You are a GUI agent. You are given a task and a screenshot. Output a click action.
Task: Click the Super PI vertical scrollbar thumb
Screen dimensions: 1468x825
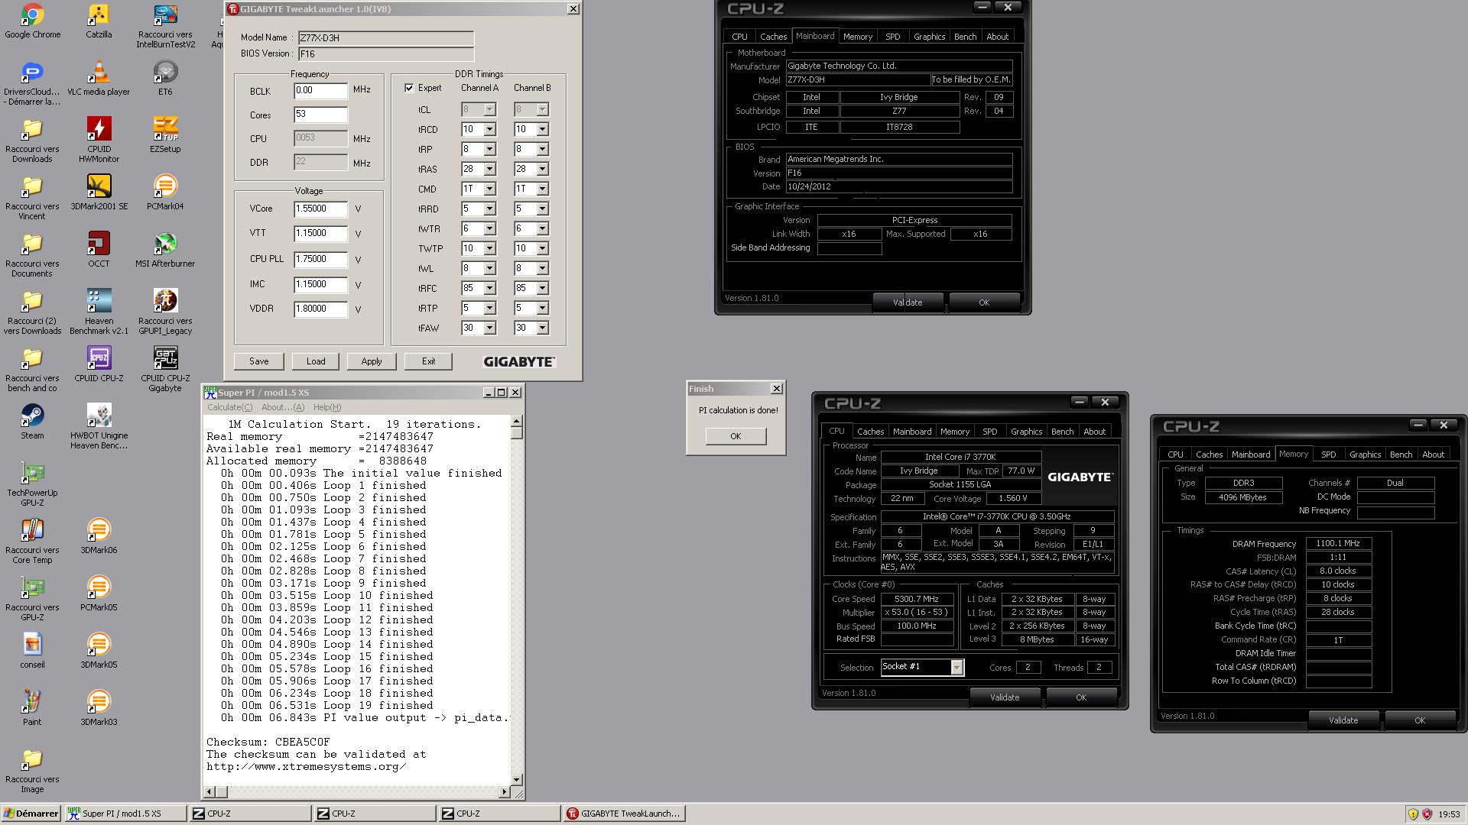(x=516, y=433)
